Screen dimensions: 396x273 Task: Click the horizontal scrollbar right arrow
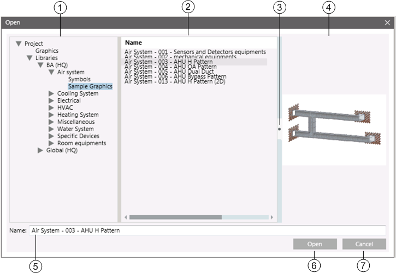click(x=272, y=217)
